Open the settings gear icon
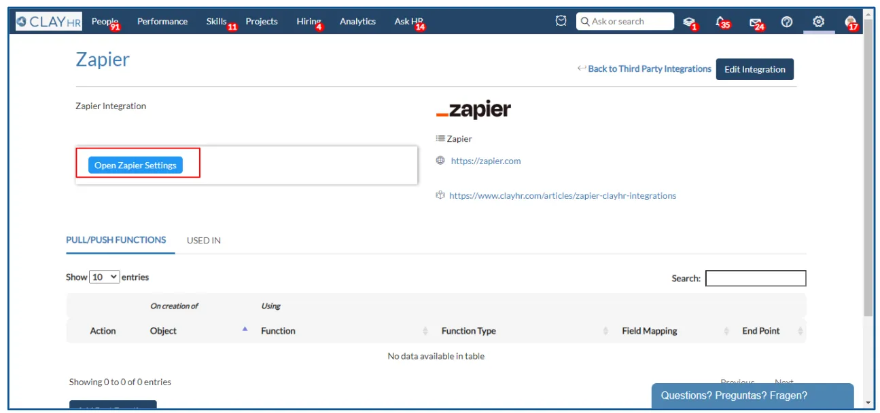880x413 pixels. coord(819,22)
